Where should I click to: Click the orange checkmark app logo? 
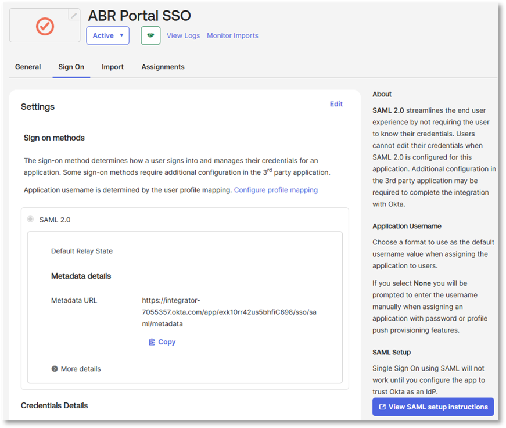(45, 26)
